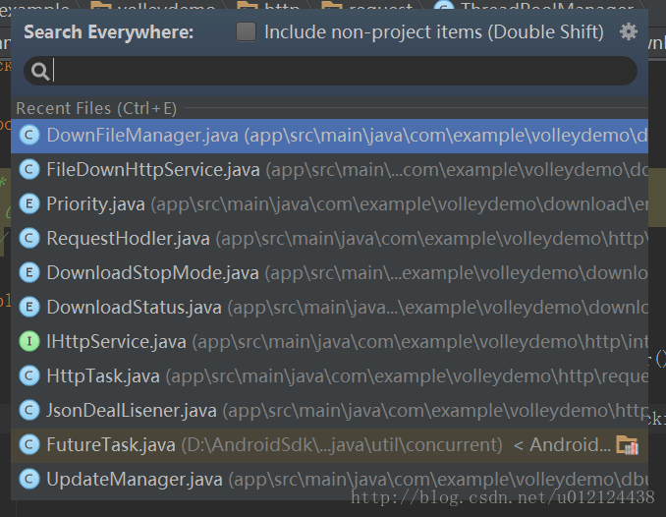Click enum icon beside DownloadStatus.java
Screen dimensions: 666x517
29,308
